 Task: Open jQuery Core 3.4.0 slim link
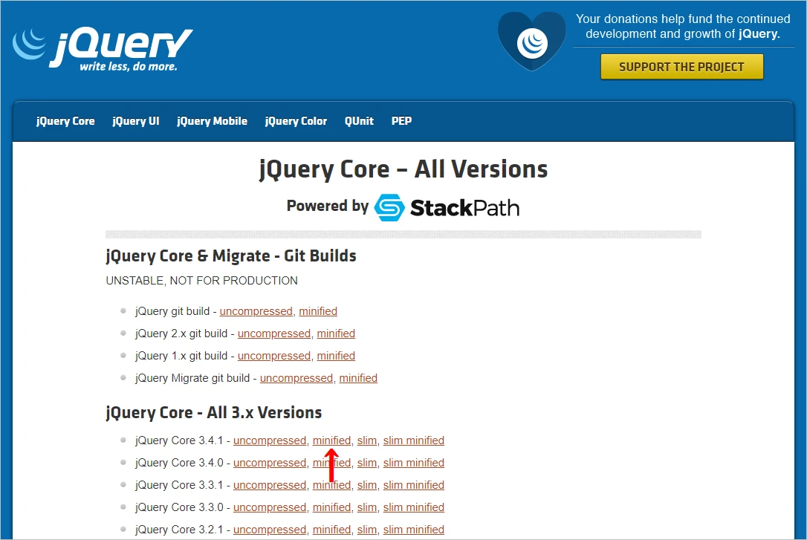[x=367, y=463]
